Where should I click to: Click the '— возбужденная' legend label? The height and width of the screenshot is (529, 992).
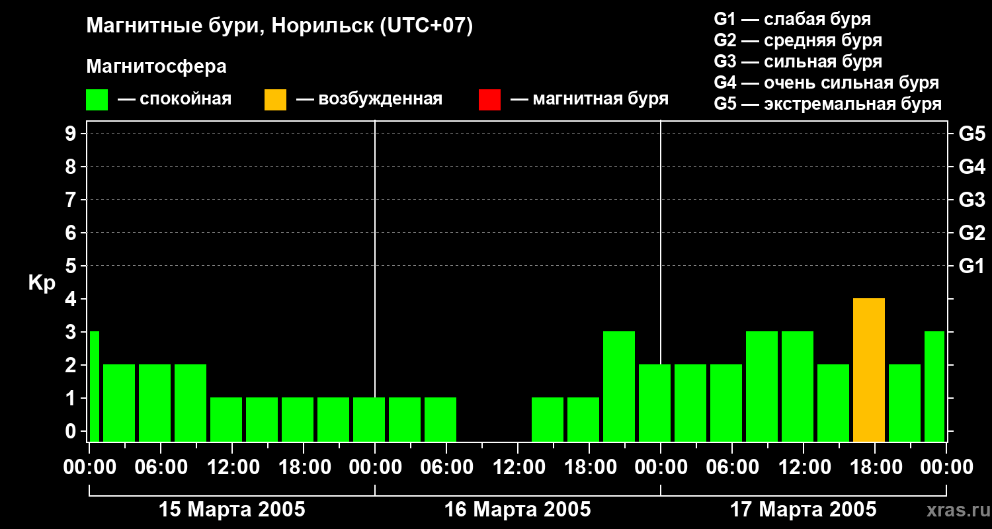point(369,99)
